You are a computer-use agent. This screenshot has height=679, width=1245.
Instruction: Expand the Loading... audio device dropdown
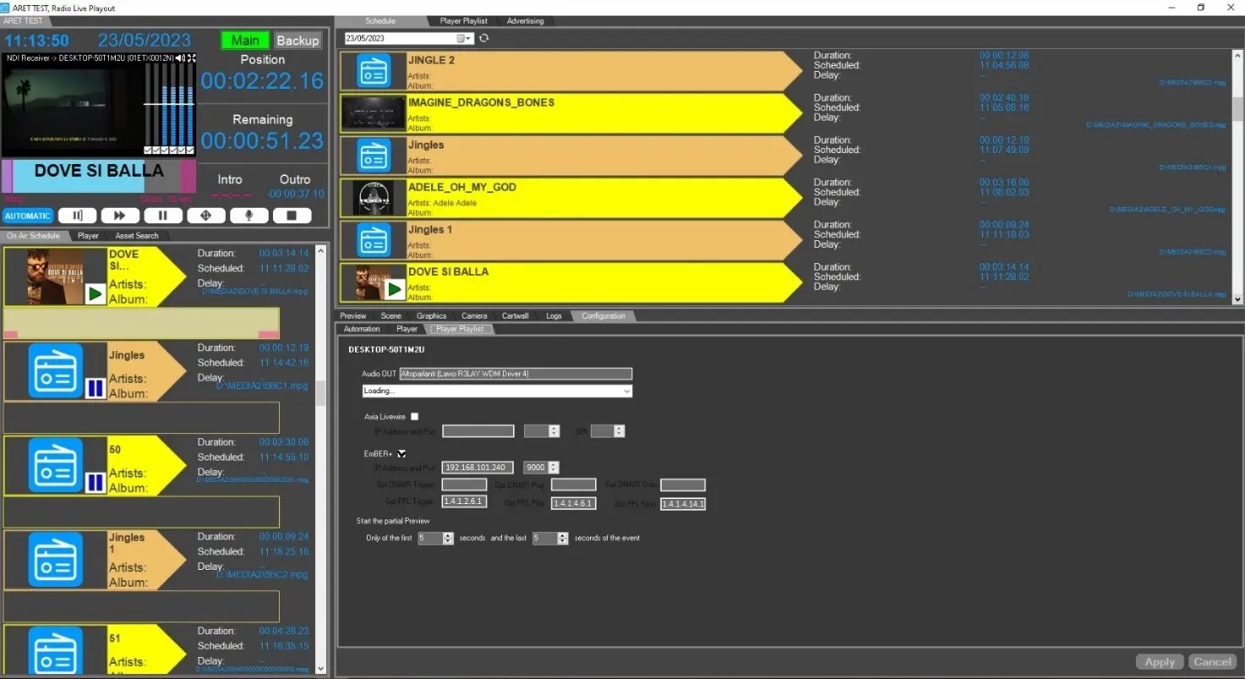tap(626, 391)
